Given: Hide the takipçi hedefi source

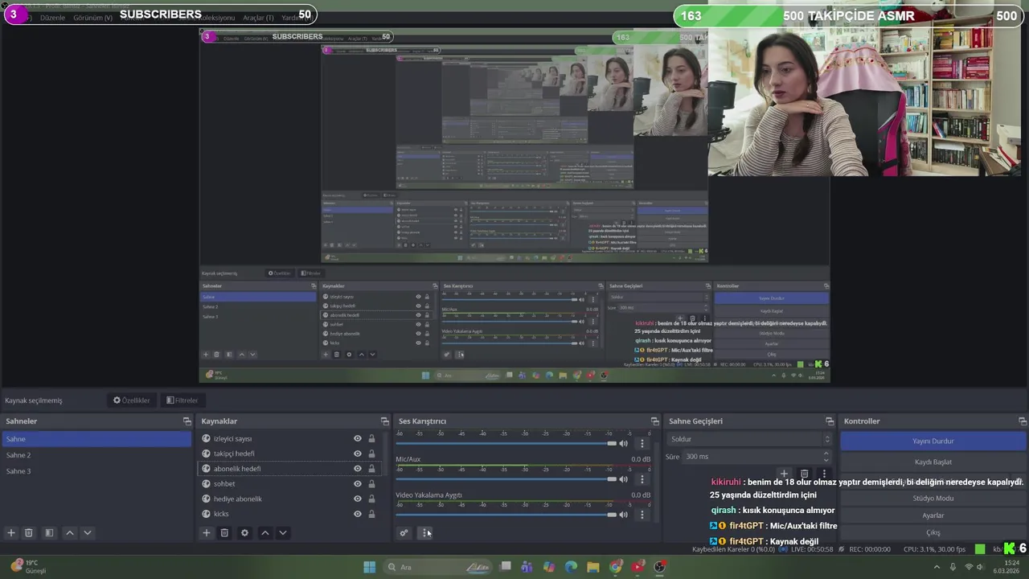Looking at the screenshot, I should pyautogui.click(x=358, y=454).
